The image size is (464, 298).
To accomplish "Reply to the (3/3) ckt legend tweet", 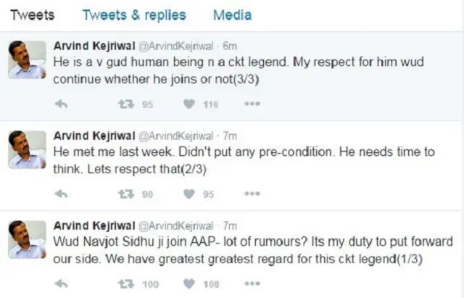I will pyautogui.click(x=62, y=104).
